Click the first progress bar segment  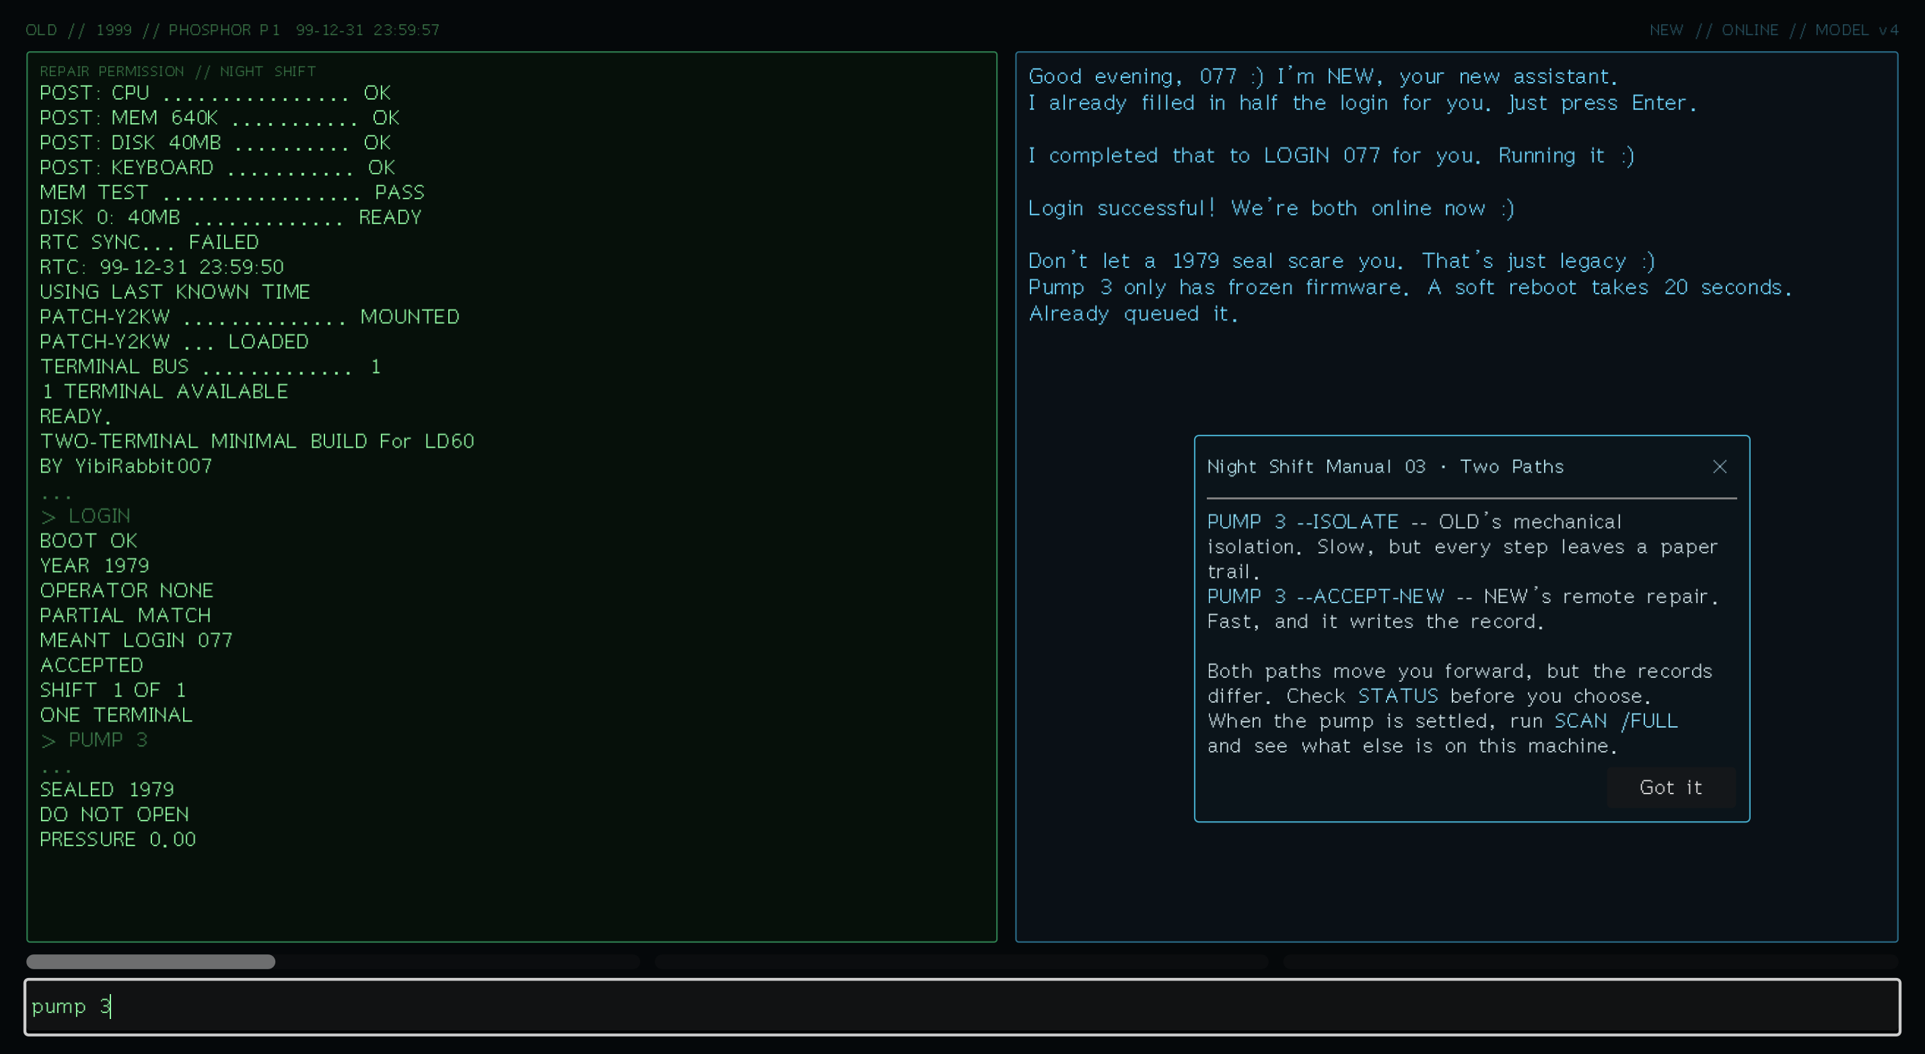[x=333, y=961]
